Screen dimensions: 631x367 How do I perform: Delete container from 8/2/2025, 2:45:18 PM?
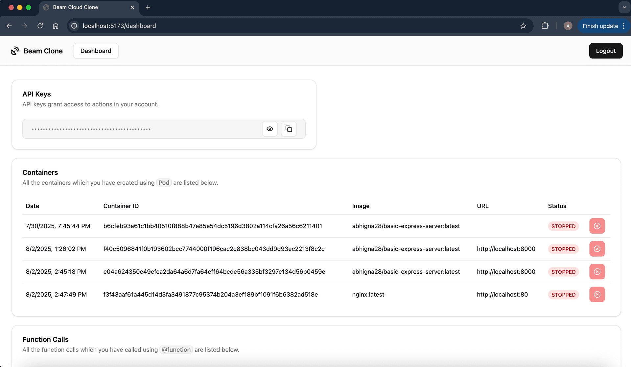tap(597, 272)
